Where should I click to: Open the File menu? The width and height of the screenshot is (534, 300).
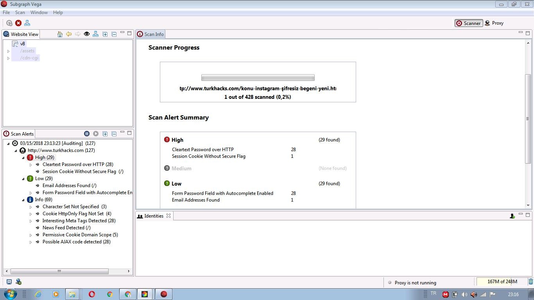point(6,12)
